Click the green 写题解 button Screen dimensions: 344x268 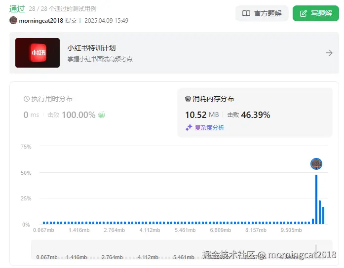[316, 13]
